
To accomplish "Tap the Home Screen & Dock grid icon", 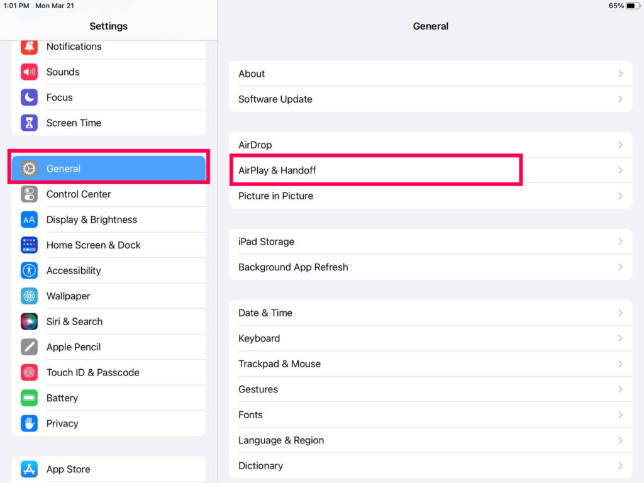I will coord(29,245).
